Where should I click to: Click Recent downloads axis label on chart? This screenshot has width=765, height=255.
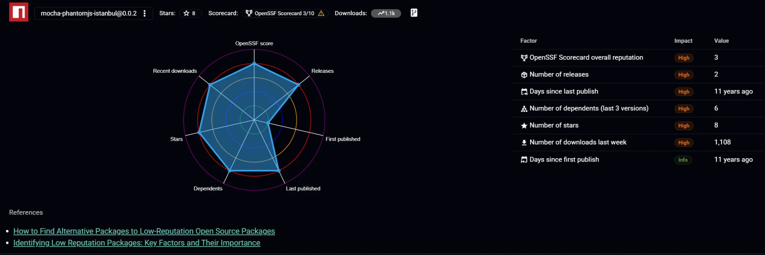pos(175,71)
